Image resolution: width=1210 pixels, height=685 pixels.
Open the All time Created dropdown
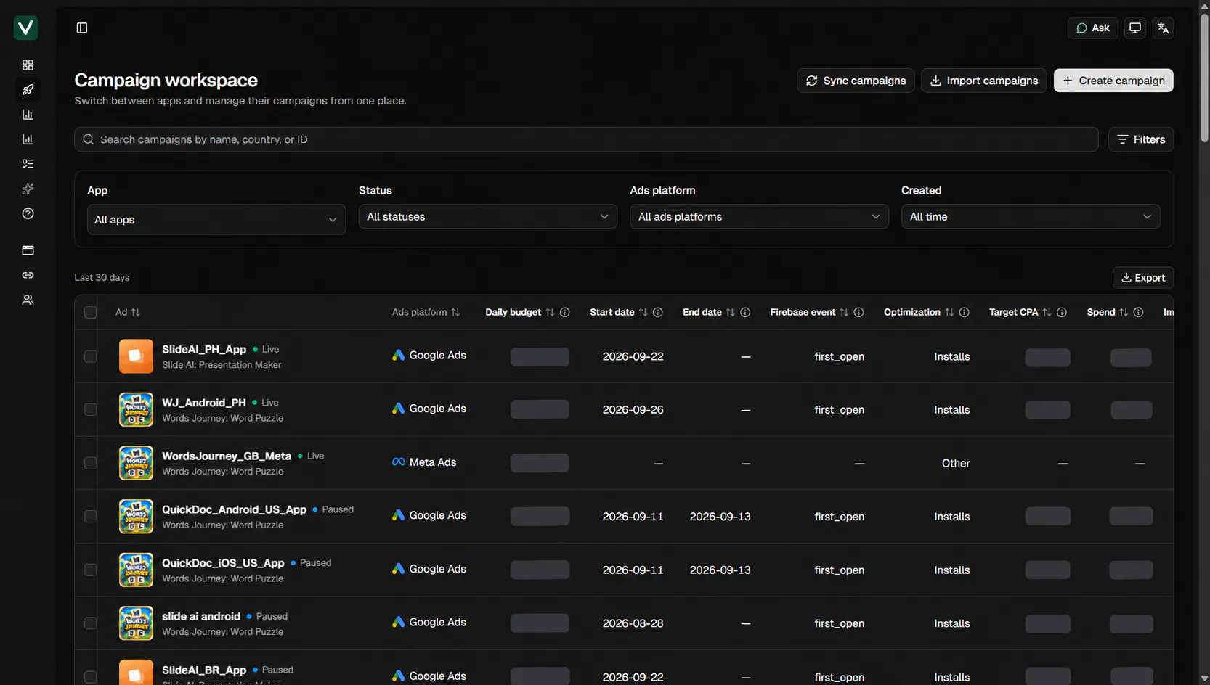tap(1031, 216)
